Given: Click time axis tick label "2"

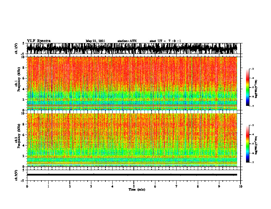Looking at the screenshot, I should (x=70, y=186).
